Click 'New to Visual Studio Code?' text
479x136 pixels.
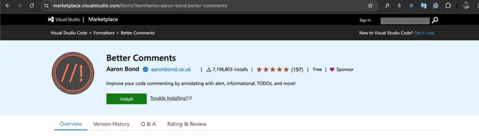pyautogui.click(x=386, y=33)
